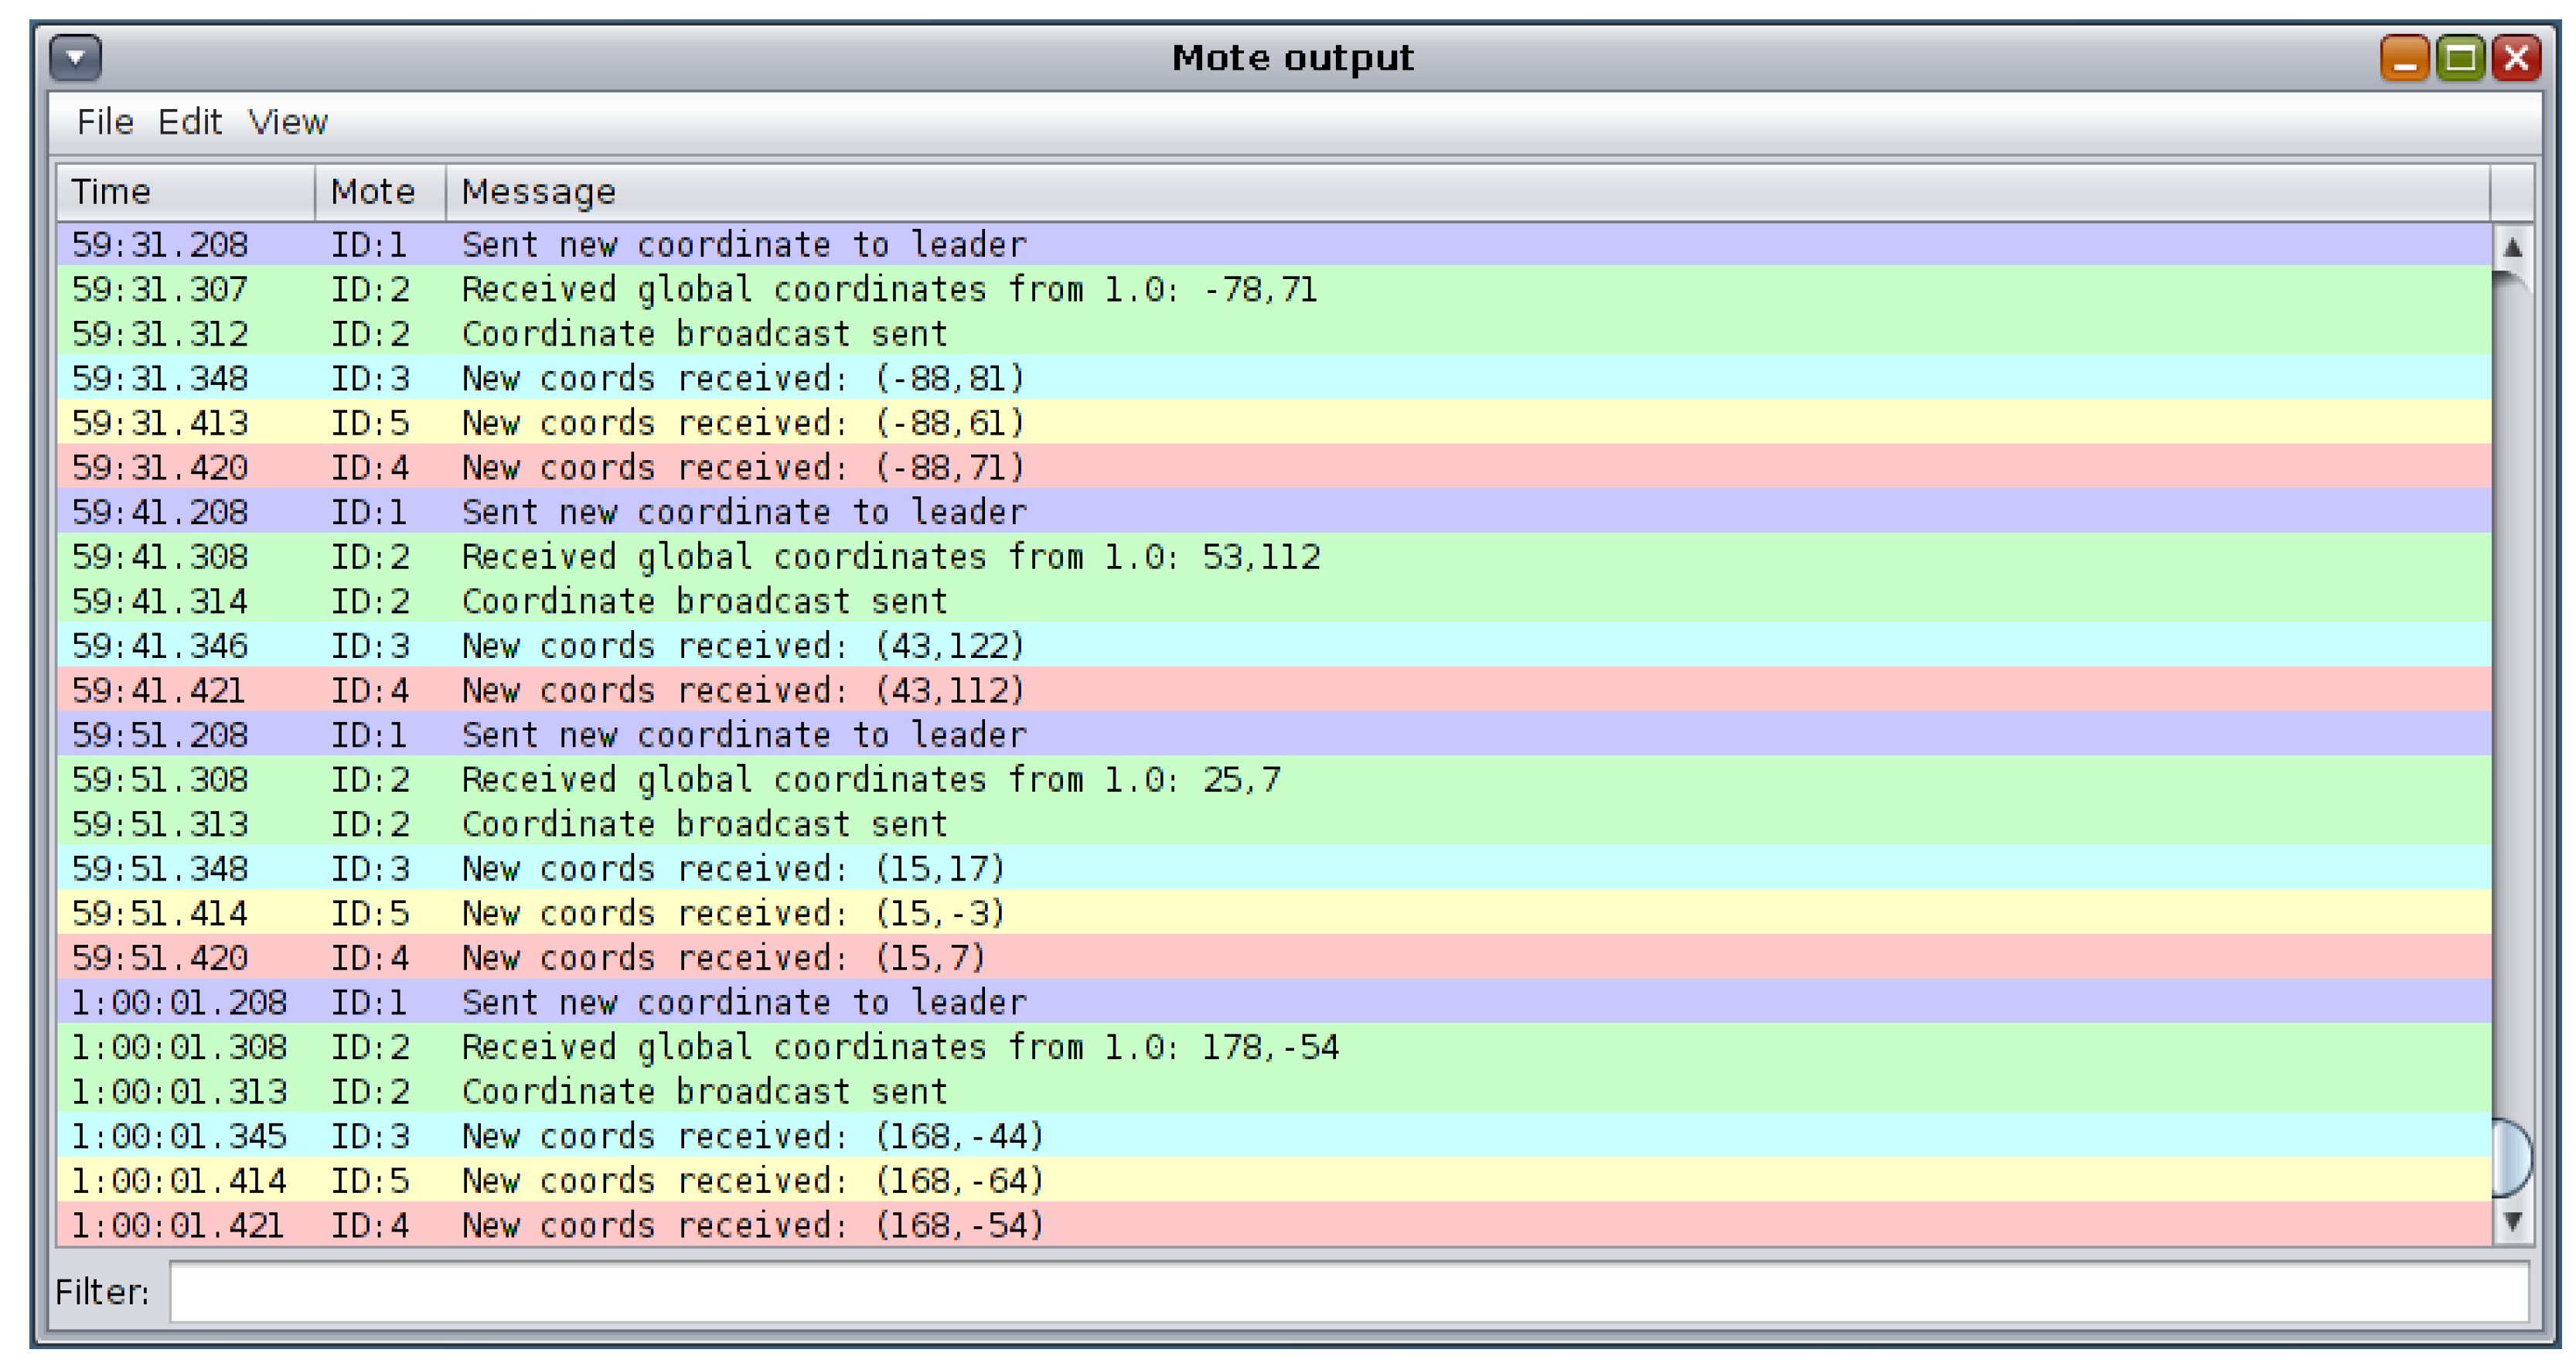Open the File menu

click(105, 122)
